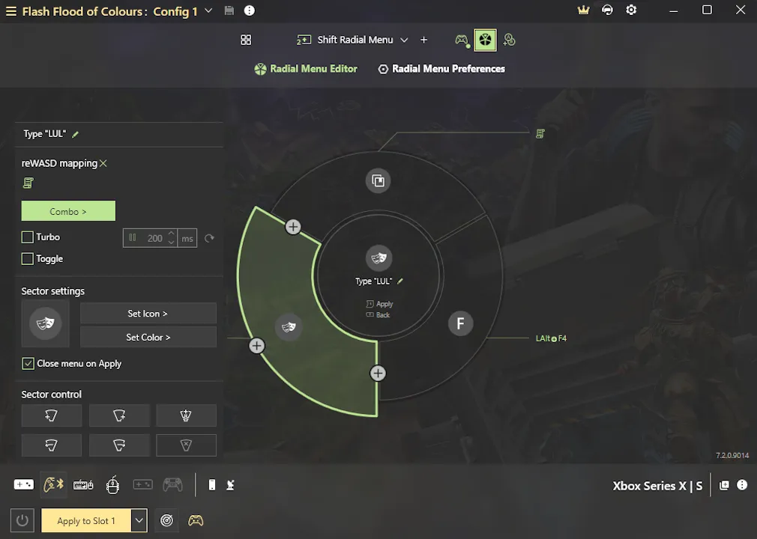The image size is (757, 539).
Task: Expand the Shift Radial Menu dropdown
Action: click(x=404, y=40)
